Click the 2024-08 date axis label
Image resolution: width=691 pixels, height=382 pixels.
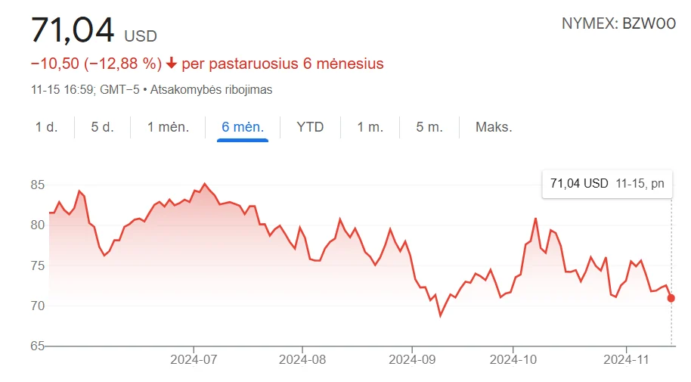pos(302,359)
